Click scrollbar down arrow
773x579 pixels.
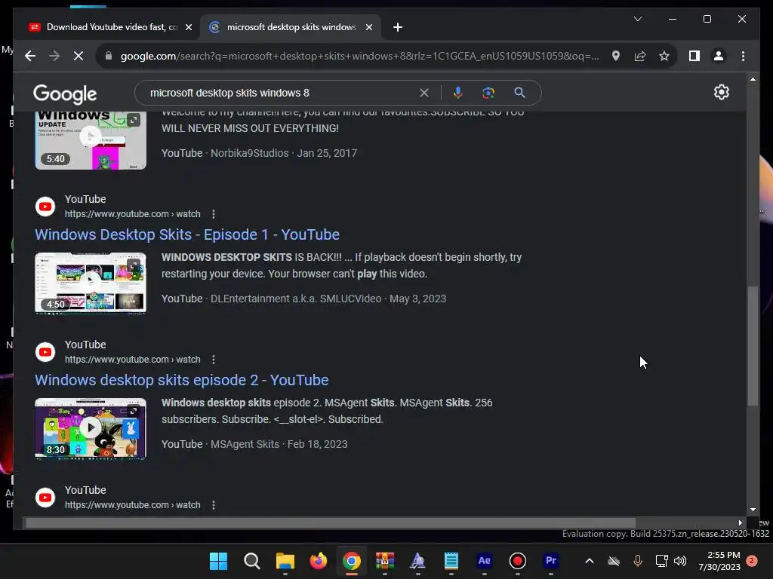(753, 510)
